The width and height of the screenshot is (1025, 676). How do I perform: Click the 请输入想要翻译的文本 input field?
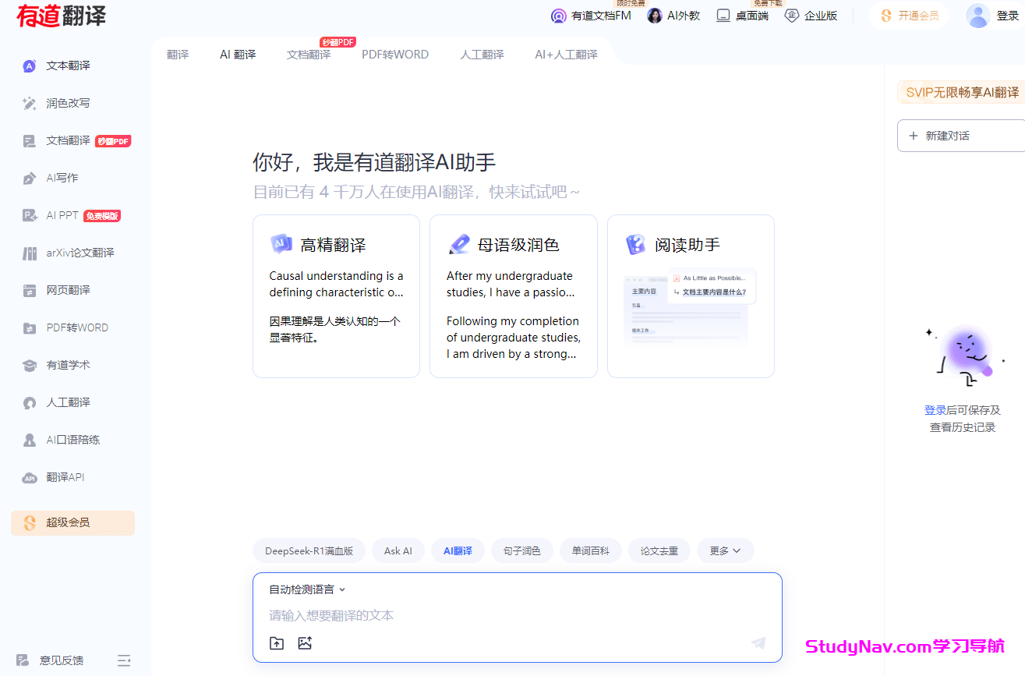[x=517, y=616]
